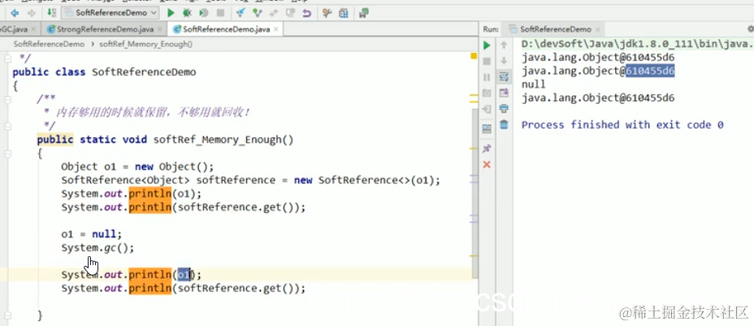The height and width of the screenshot is (326, 754).
Task: Clear console with the trash can icon
Action: click(504, 124)
